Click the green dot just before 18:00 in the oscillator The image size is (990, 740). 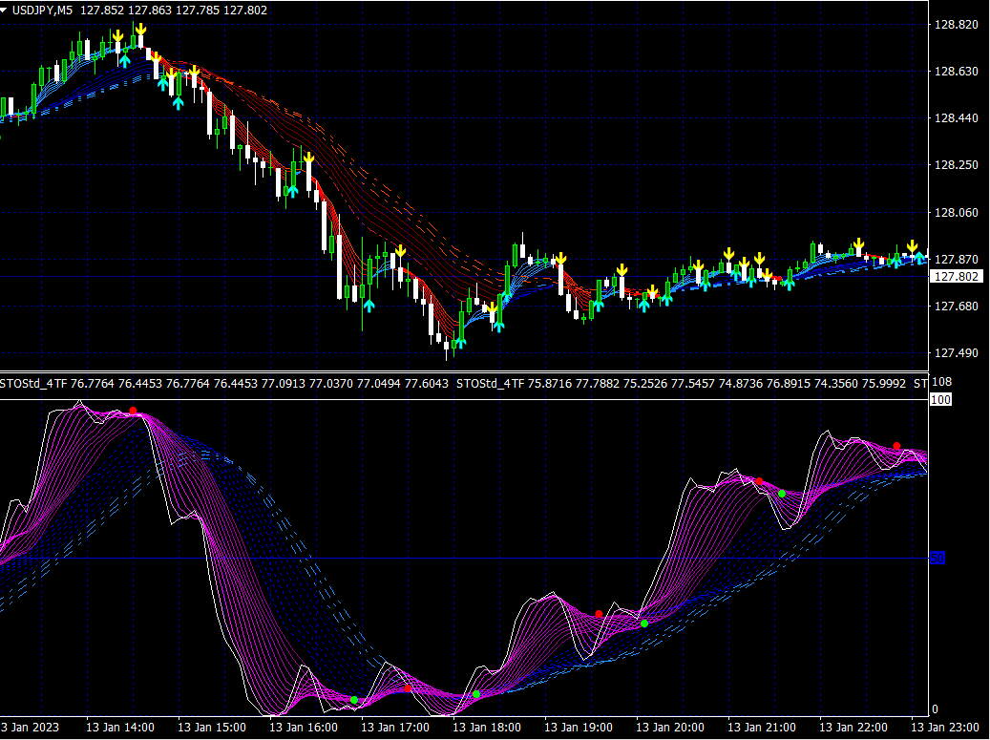[x=476, y=694]
